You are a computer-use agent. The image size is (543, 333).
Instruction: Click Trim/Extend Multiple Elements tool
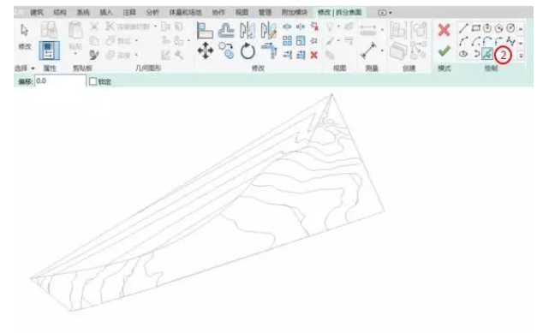pos(301,55)
